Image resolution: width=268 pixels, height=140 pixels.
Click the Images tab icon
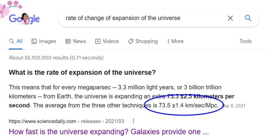34,42
